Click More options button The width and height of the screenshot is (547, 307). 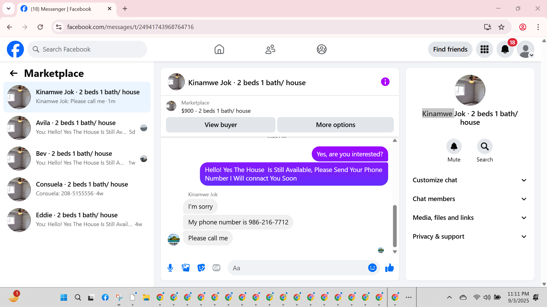click(x=335, y=125)
